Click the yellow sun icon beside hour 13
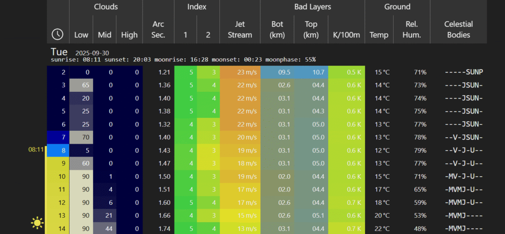505x234 pixels. coord(37,223)
